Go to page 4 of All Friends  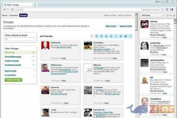coord(106,36)
